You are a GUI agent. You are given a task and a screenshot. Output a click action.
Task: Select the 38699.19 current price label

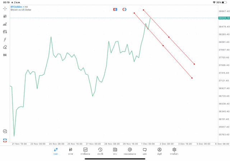click(x=224, y=18)
